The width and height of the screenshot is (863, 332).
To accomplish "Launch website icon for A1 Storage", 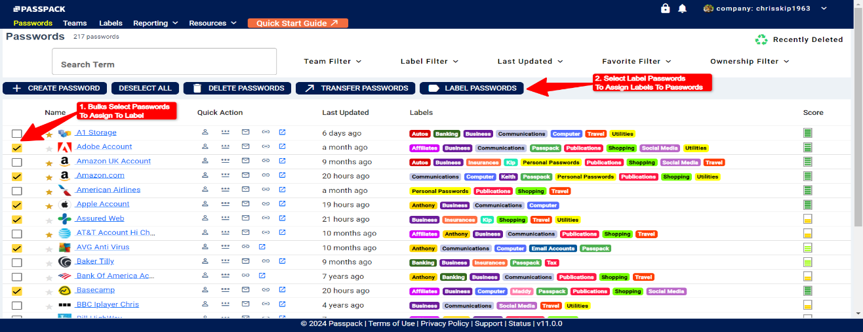I will [282, 133].
